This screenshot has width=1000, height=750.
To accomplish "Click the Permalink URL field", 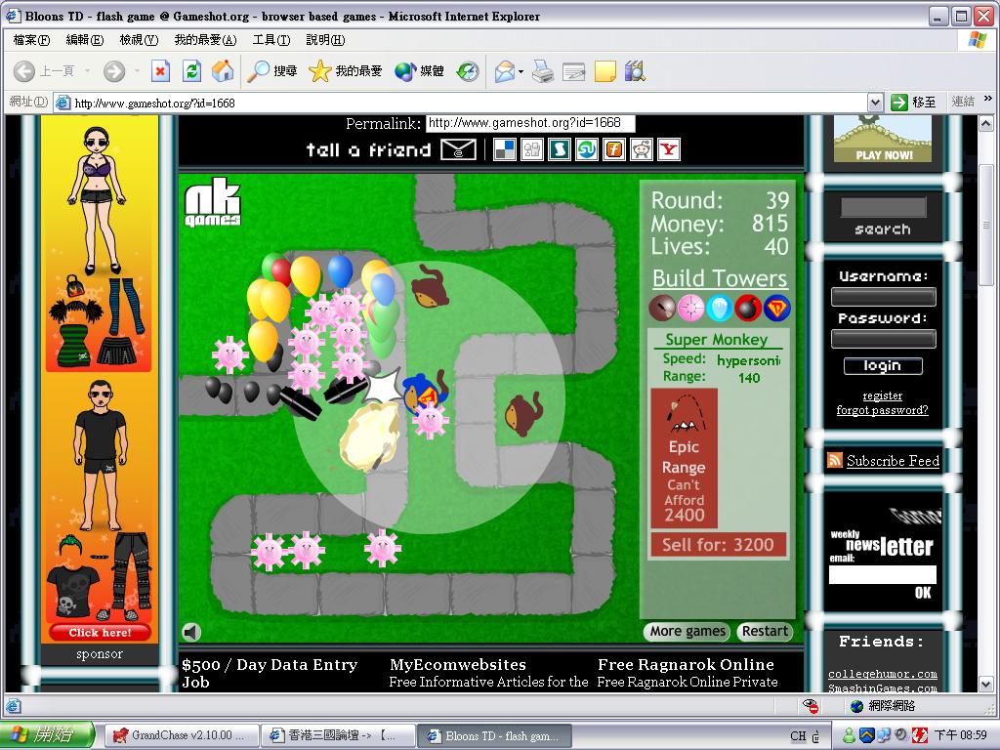I will [530, 123].
